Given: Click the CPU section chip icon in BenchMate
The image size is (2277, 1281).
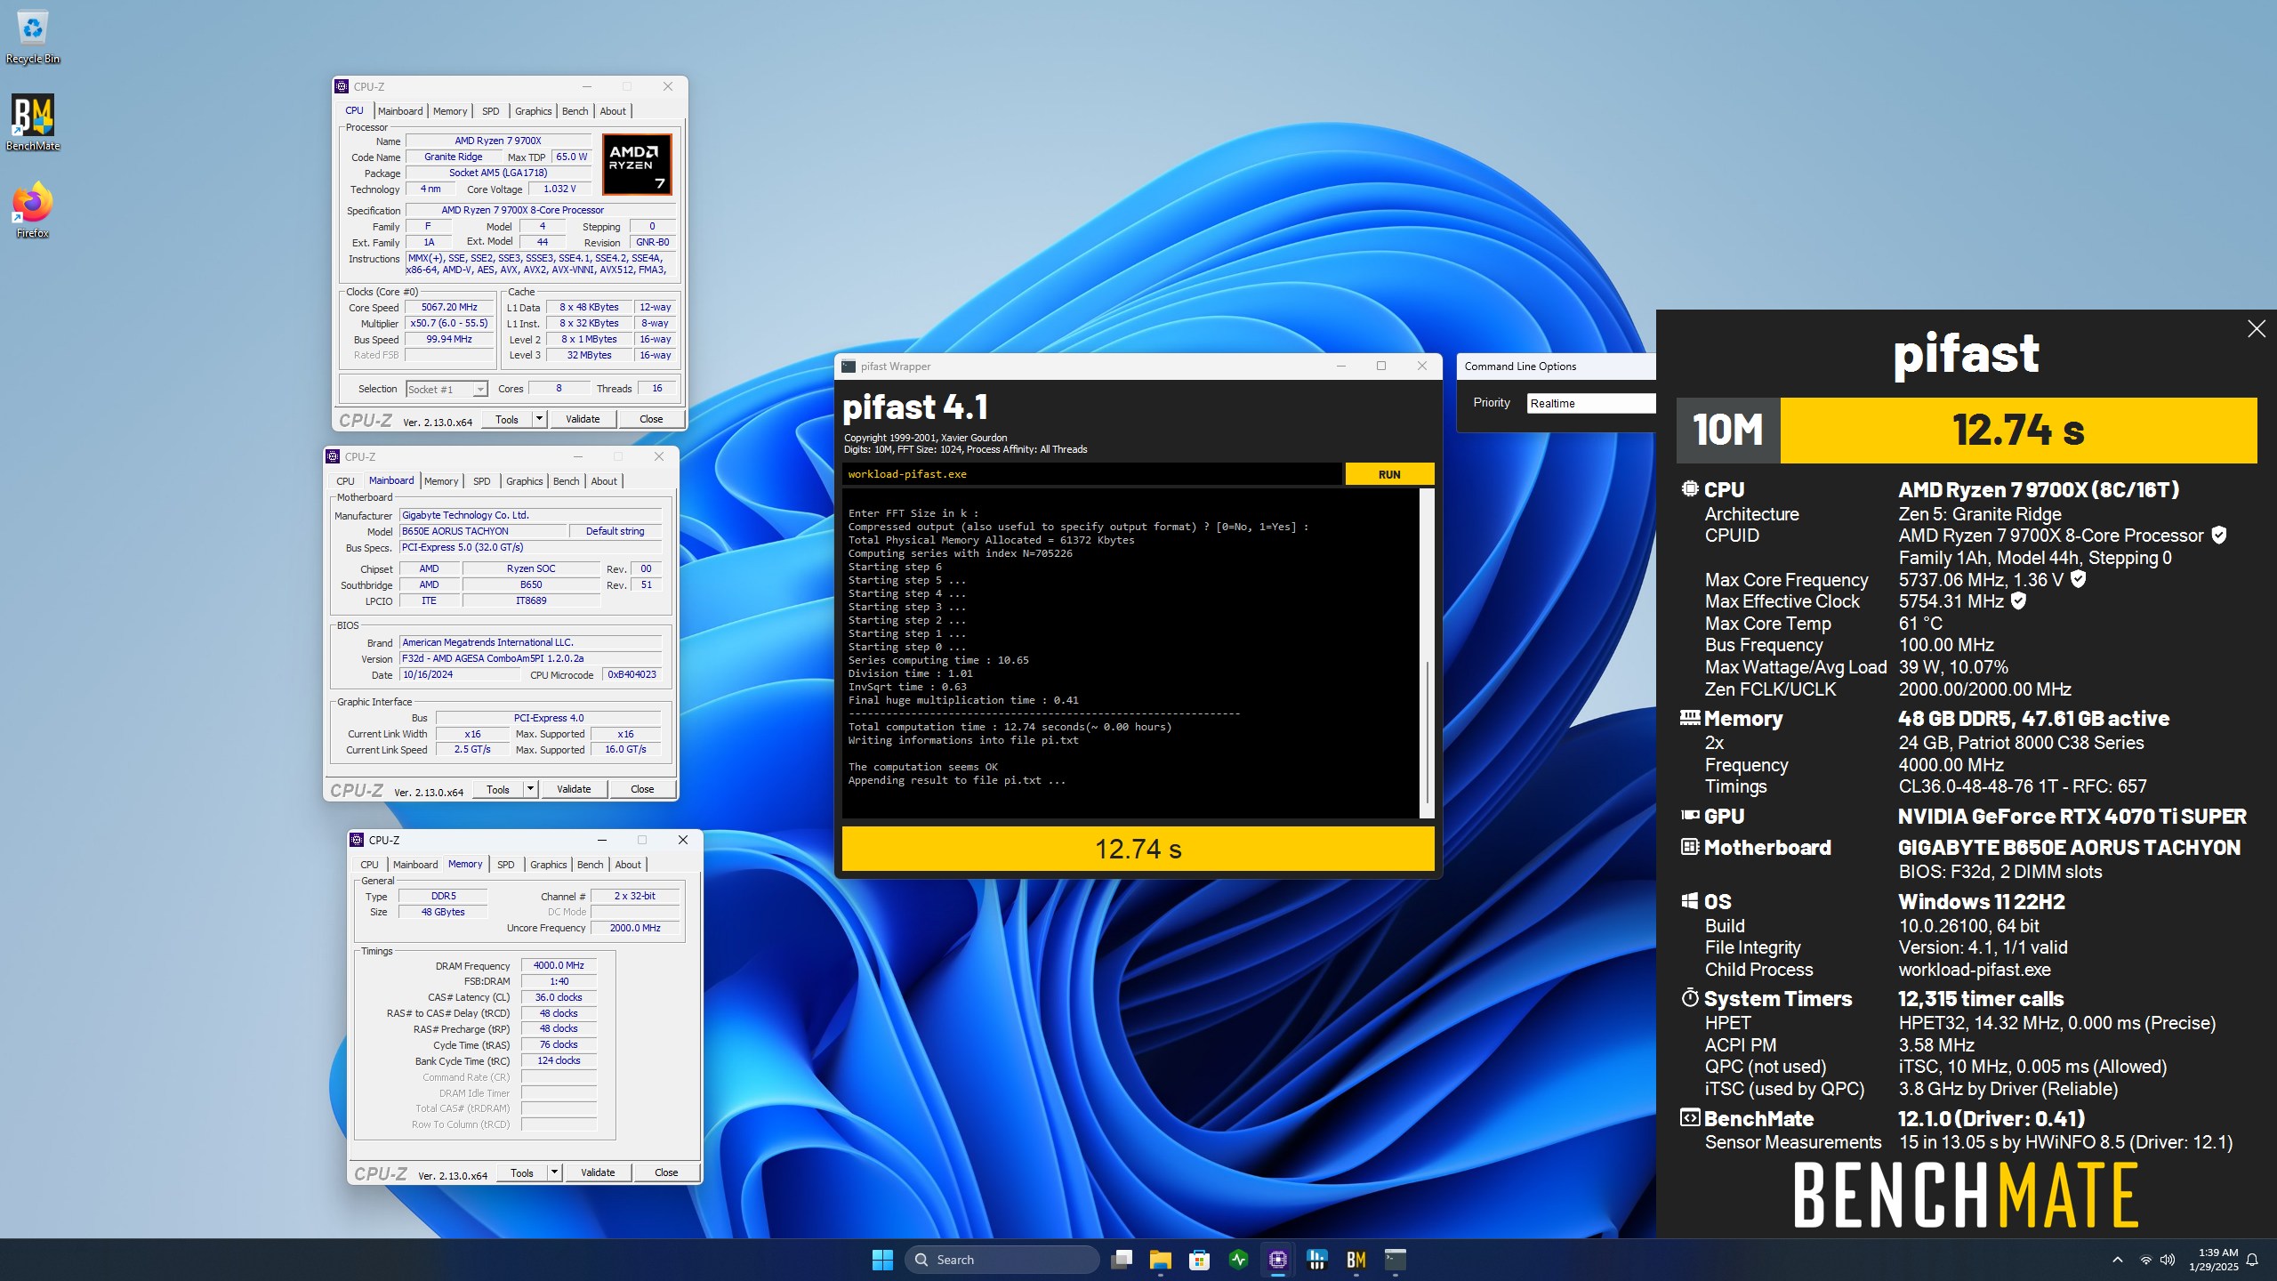Looking at the screenshot, I should tap(1690, 488).
